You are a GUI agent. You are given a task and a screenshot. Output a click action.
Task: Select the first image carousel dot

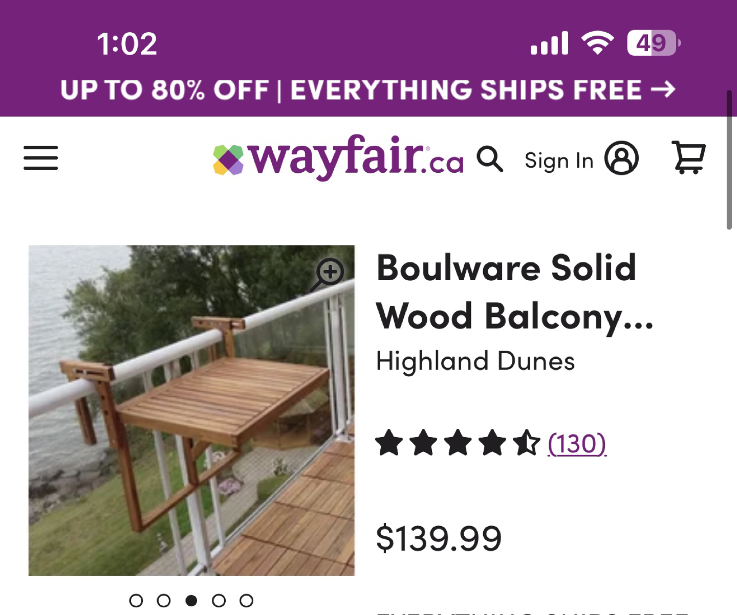[x=136, y=601]
